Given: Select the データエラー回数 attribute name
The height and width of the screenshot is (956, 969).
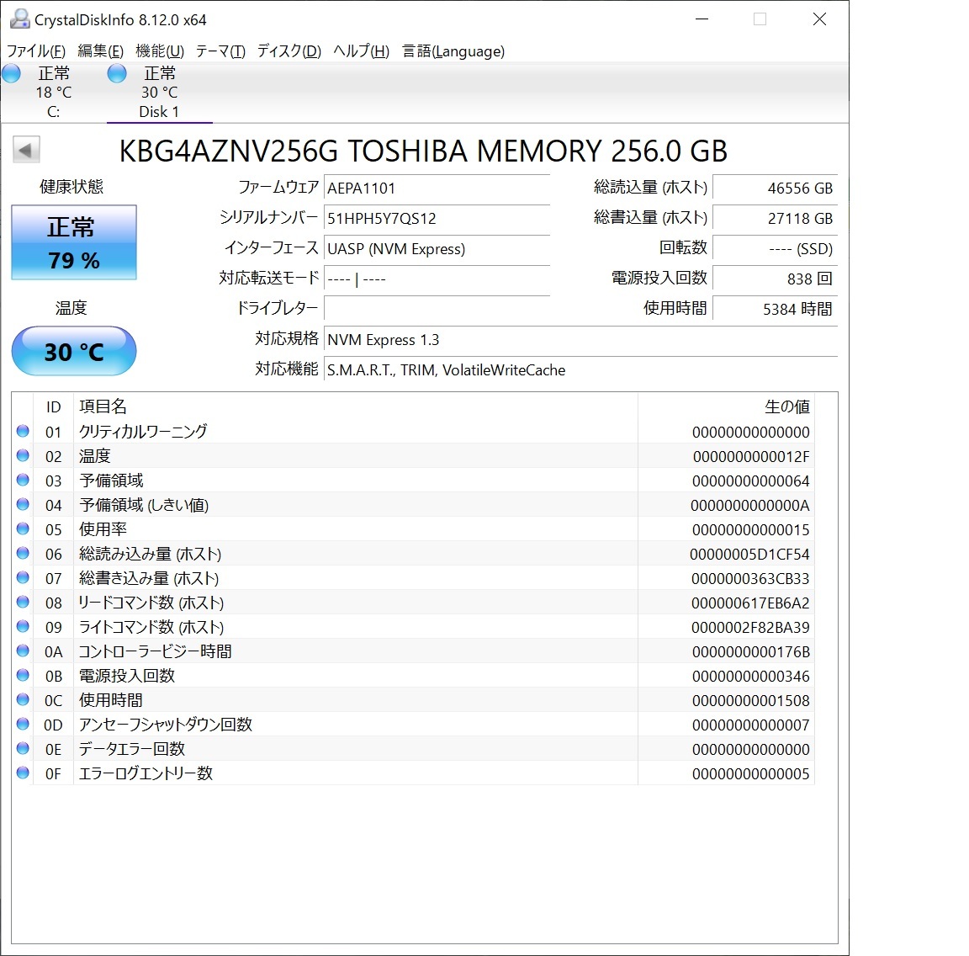Looking at the screenshot, I should coord(131,749).
